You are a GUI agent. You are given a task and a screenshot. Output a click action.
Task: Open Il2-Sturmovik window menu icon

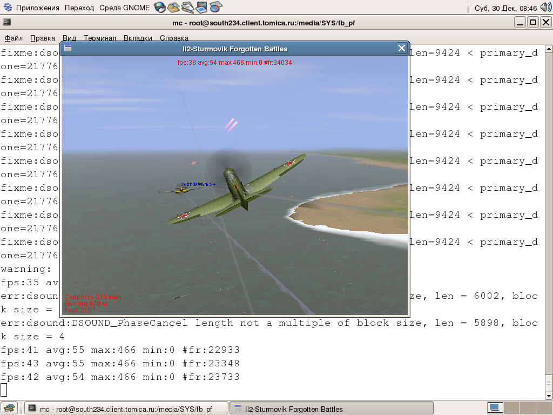(68, 49)
